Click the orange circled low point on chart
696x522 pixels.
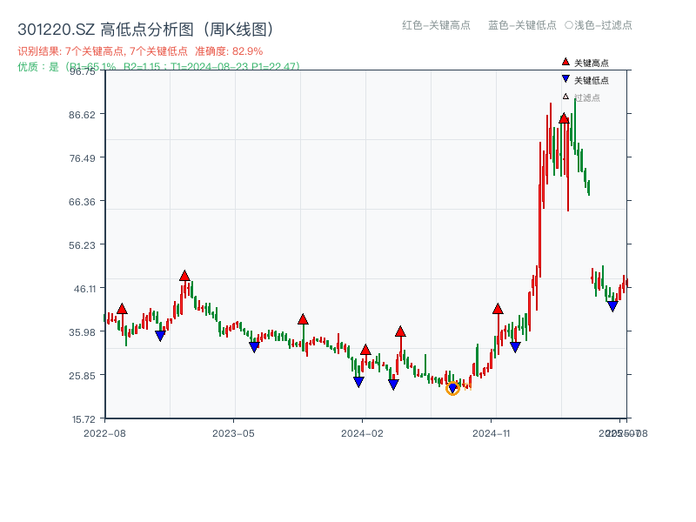453,388
